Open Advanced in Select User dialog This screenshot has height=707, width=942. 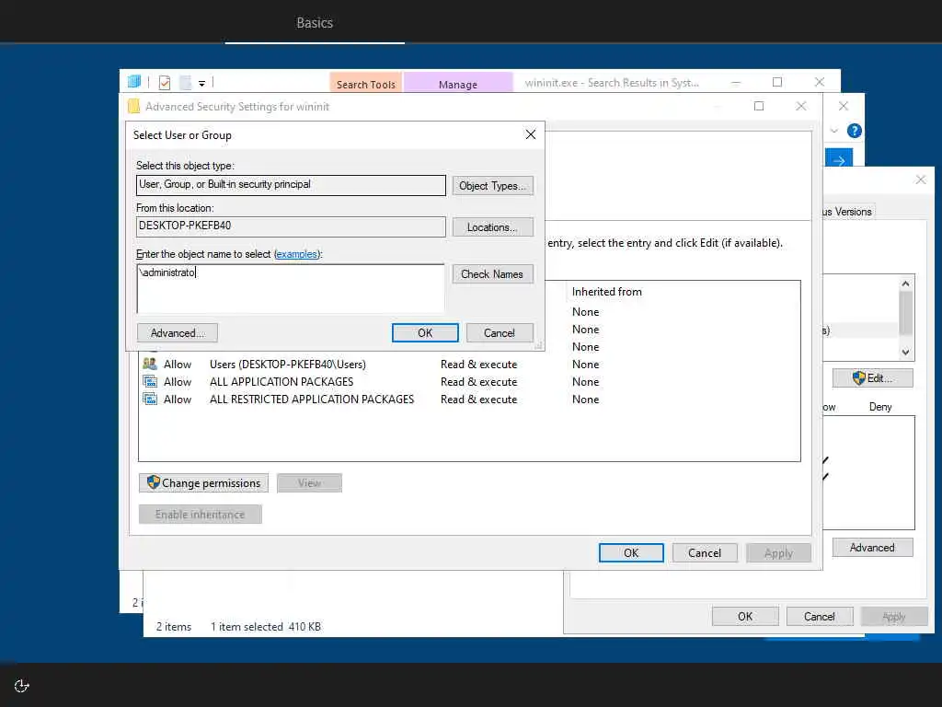[x=178, y=333]
